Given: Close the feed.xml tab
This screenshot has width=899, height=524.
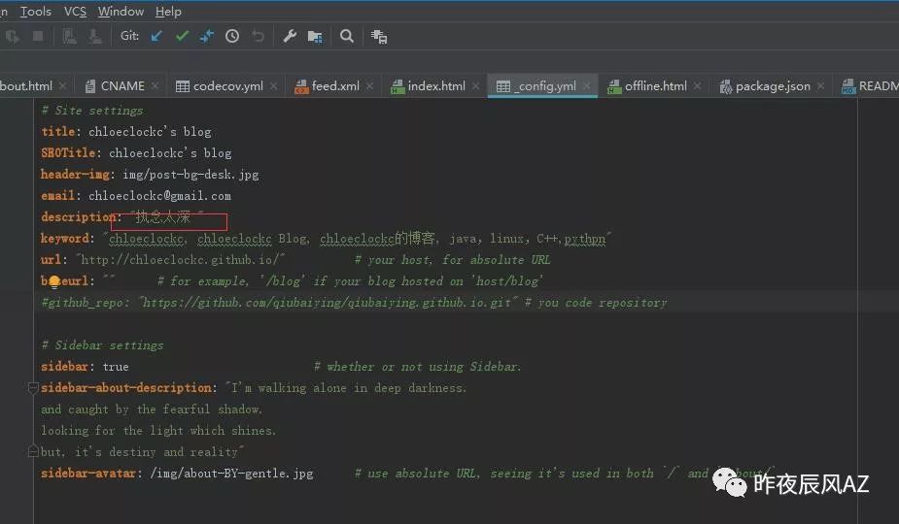Looking at the screenshot, I should [x=370, y=85].
